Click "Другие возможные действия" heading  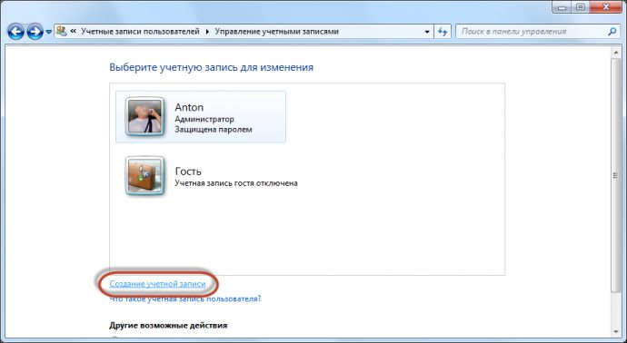point(168,326)
